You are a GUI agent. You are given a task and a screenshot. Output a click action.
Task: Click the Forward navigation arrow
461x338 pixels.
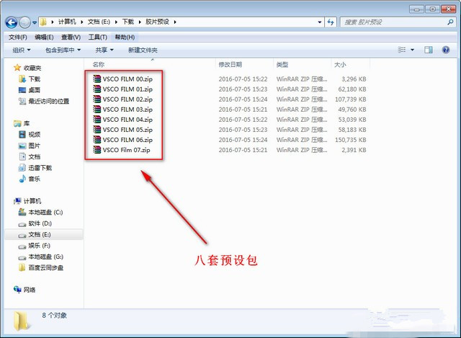point(24,22)
